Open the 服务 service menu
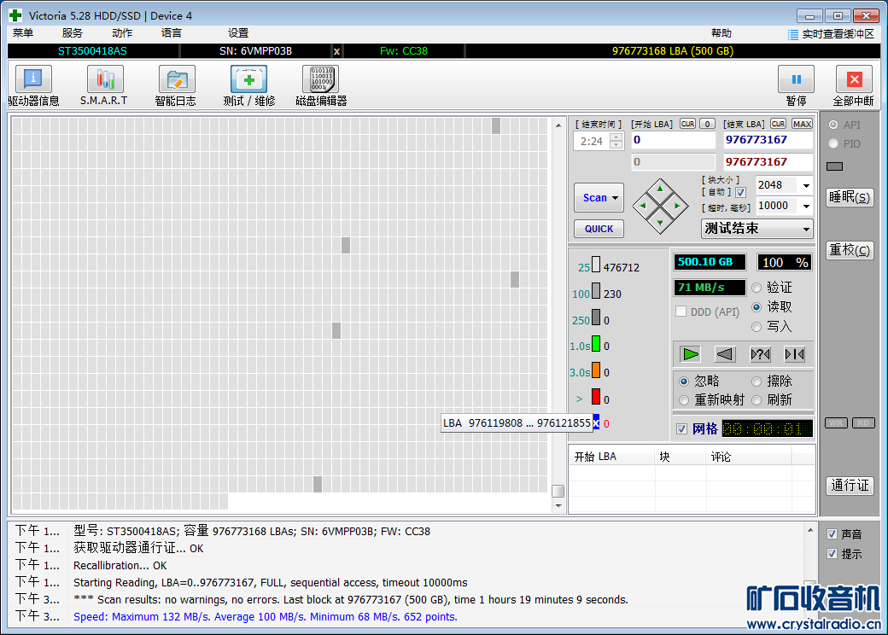The image size is (888, 635). pos(72,33)
